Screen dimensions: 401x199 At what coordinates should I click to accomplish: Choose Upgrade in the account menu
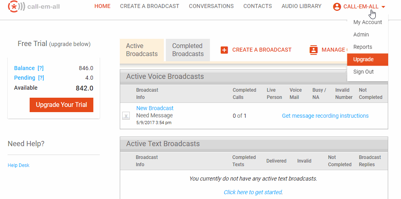[367, 60]
